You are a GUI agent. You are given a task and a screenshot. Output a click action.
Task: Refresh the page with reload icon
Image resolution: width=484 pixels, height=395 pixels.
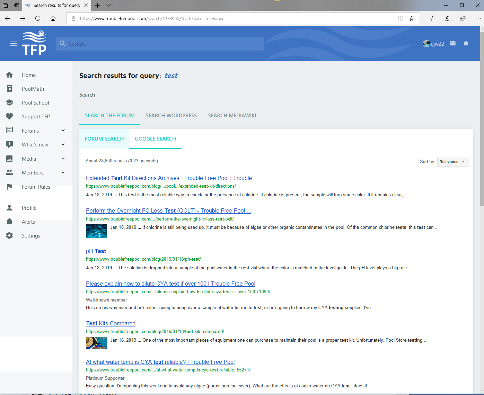[38, 18]
